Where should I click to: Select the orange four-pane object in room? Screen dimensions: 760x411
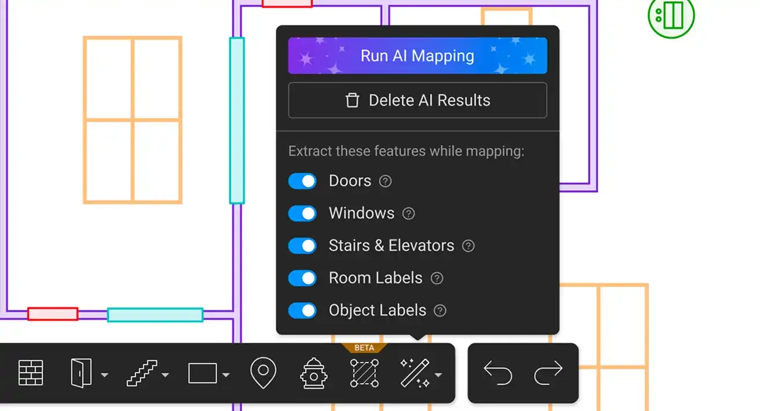[133, 120]
